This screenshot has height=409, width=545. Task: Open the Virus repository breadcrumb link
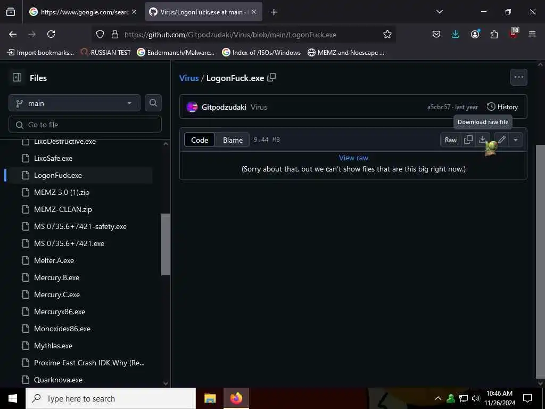(189, 78)
